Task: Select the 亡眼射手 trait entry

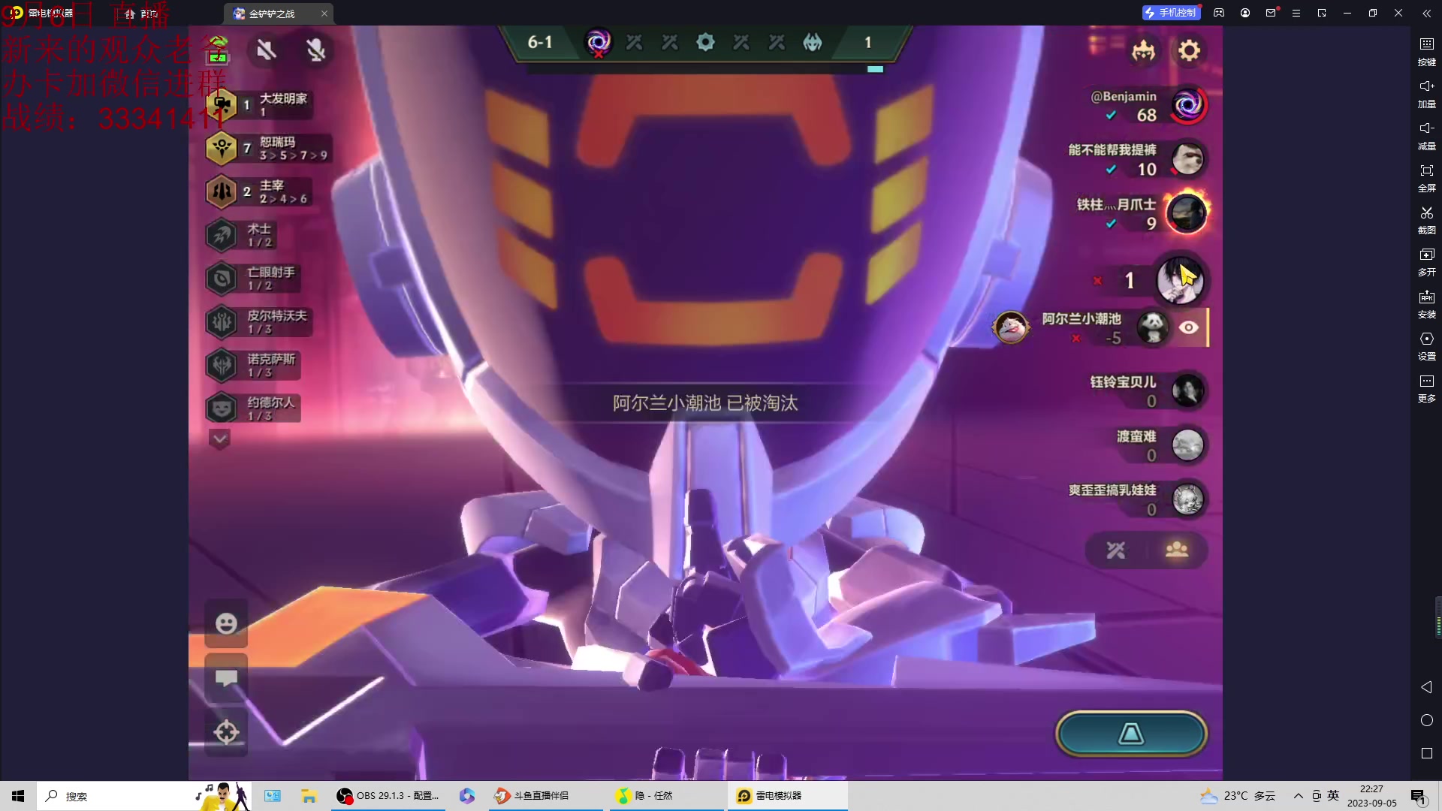Action: [252, 279]
